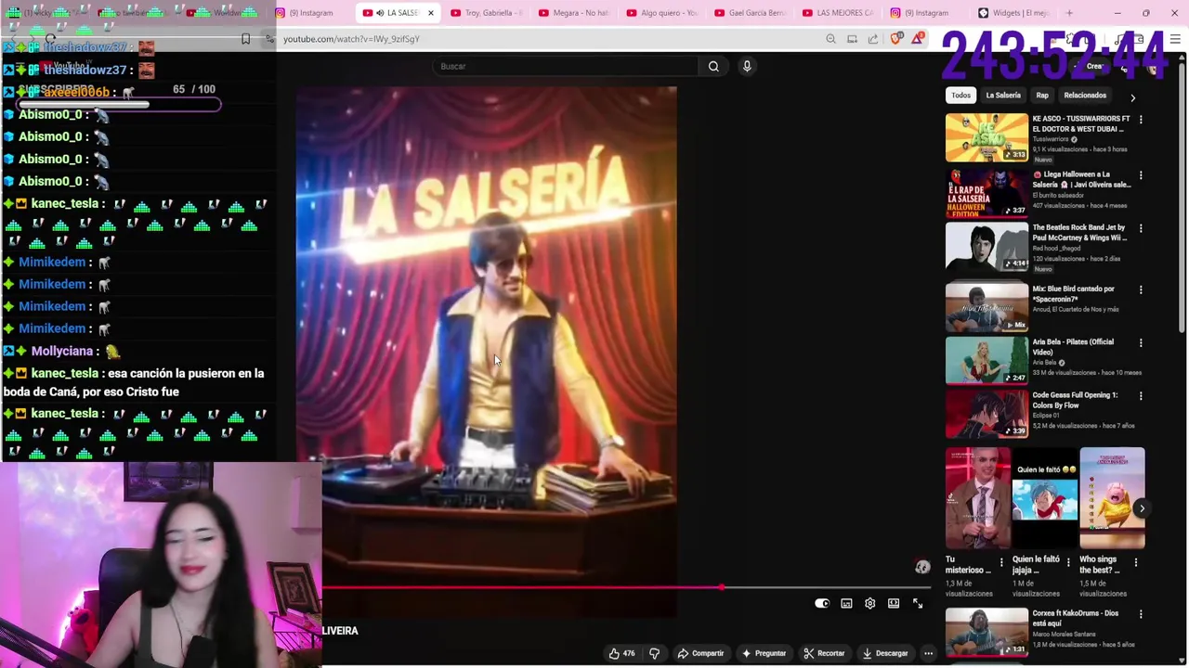Image resolution: width=1189 pixels, height=668 pixels.
Task: Click the Descargar download button
Action: pos(885,653)
